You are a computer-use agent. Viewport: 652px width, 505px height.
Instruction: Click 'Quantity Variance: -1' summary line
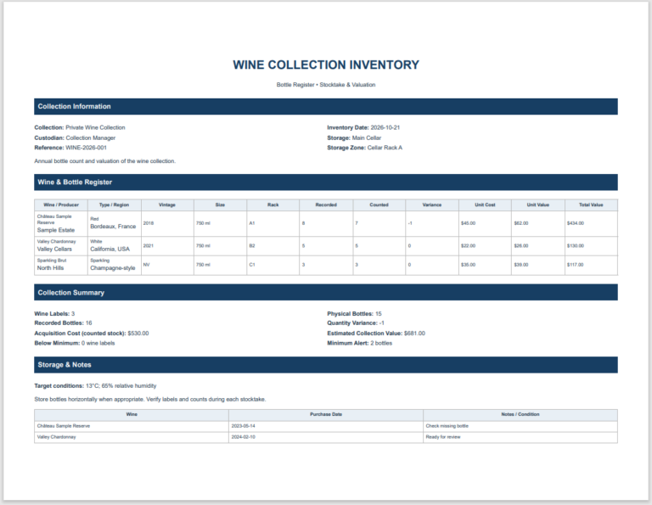pos(356,323)
